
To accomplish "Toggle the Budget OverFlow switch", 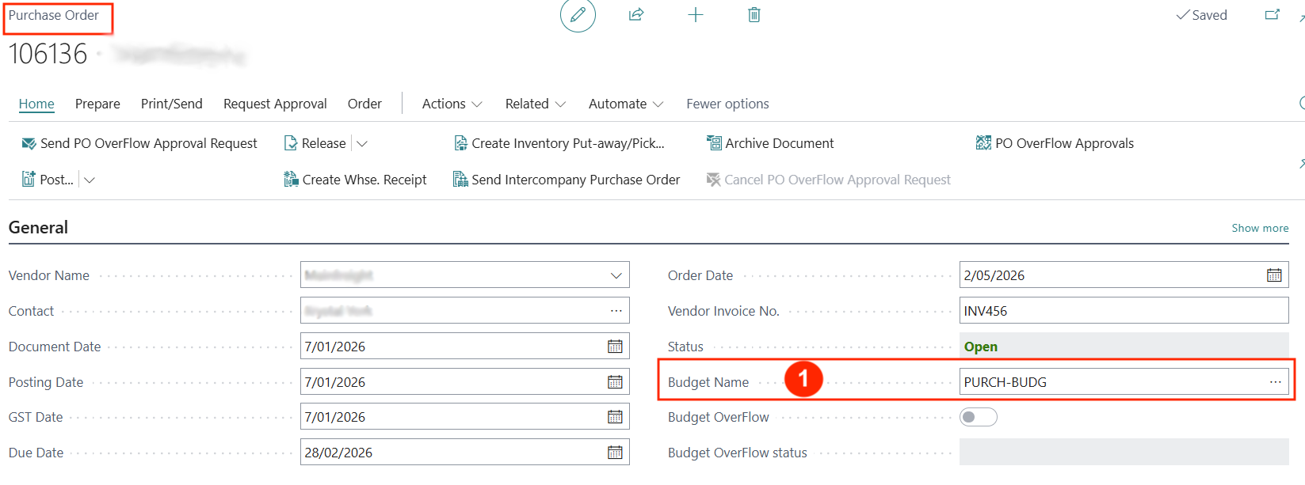I will [978, 417].
